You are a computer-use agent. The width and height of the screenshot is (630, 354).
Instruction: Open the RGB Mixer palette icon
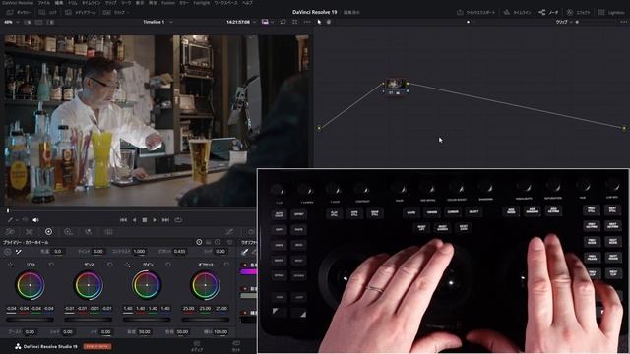tap(88, 232)
